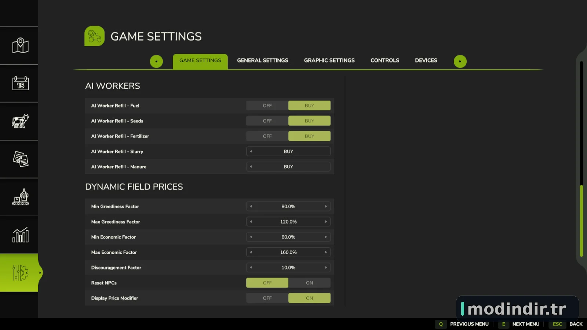
Task: Open the map page in sidebar
Action: [20, 45]
